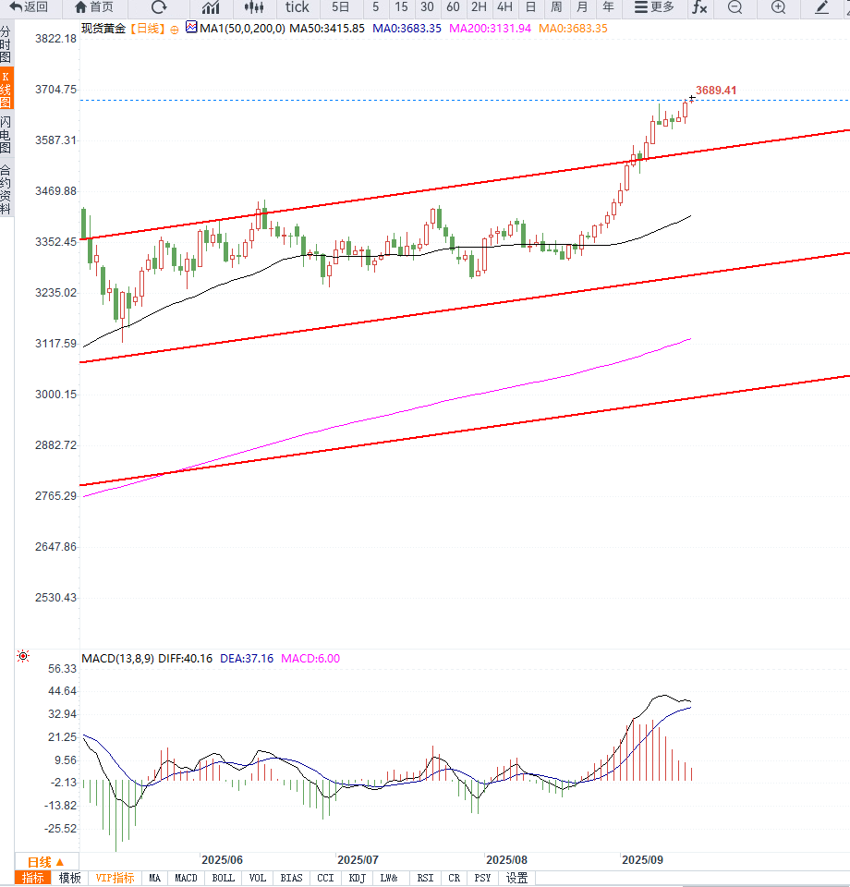Click the 2025/06 date axis label

(223, 860)
